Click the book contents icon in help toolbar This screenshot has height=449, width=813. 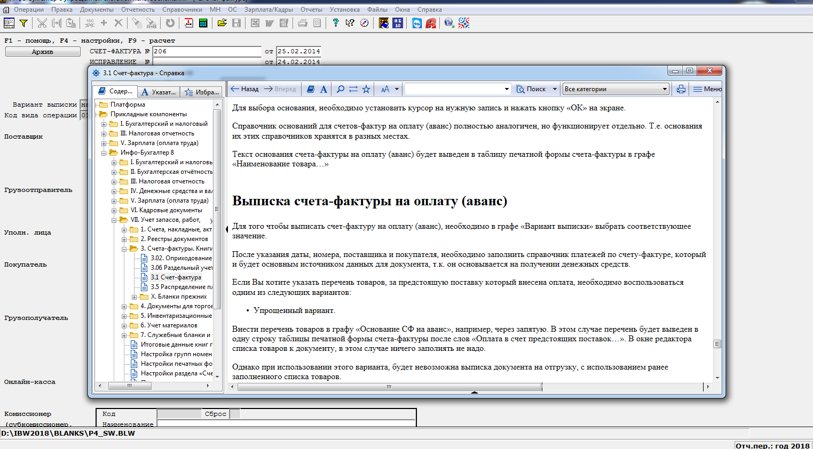pyautogui.click(x=311, y=89)
